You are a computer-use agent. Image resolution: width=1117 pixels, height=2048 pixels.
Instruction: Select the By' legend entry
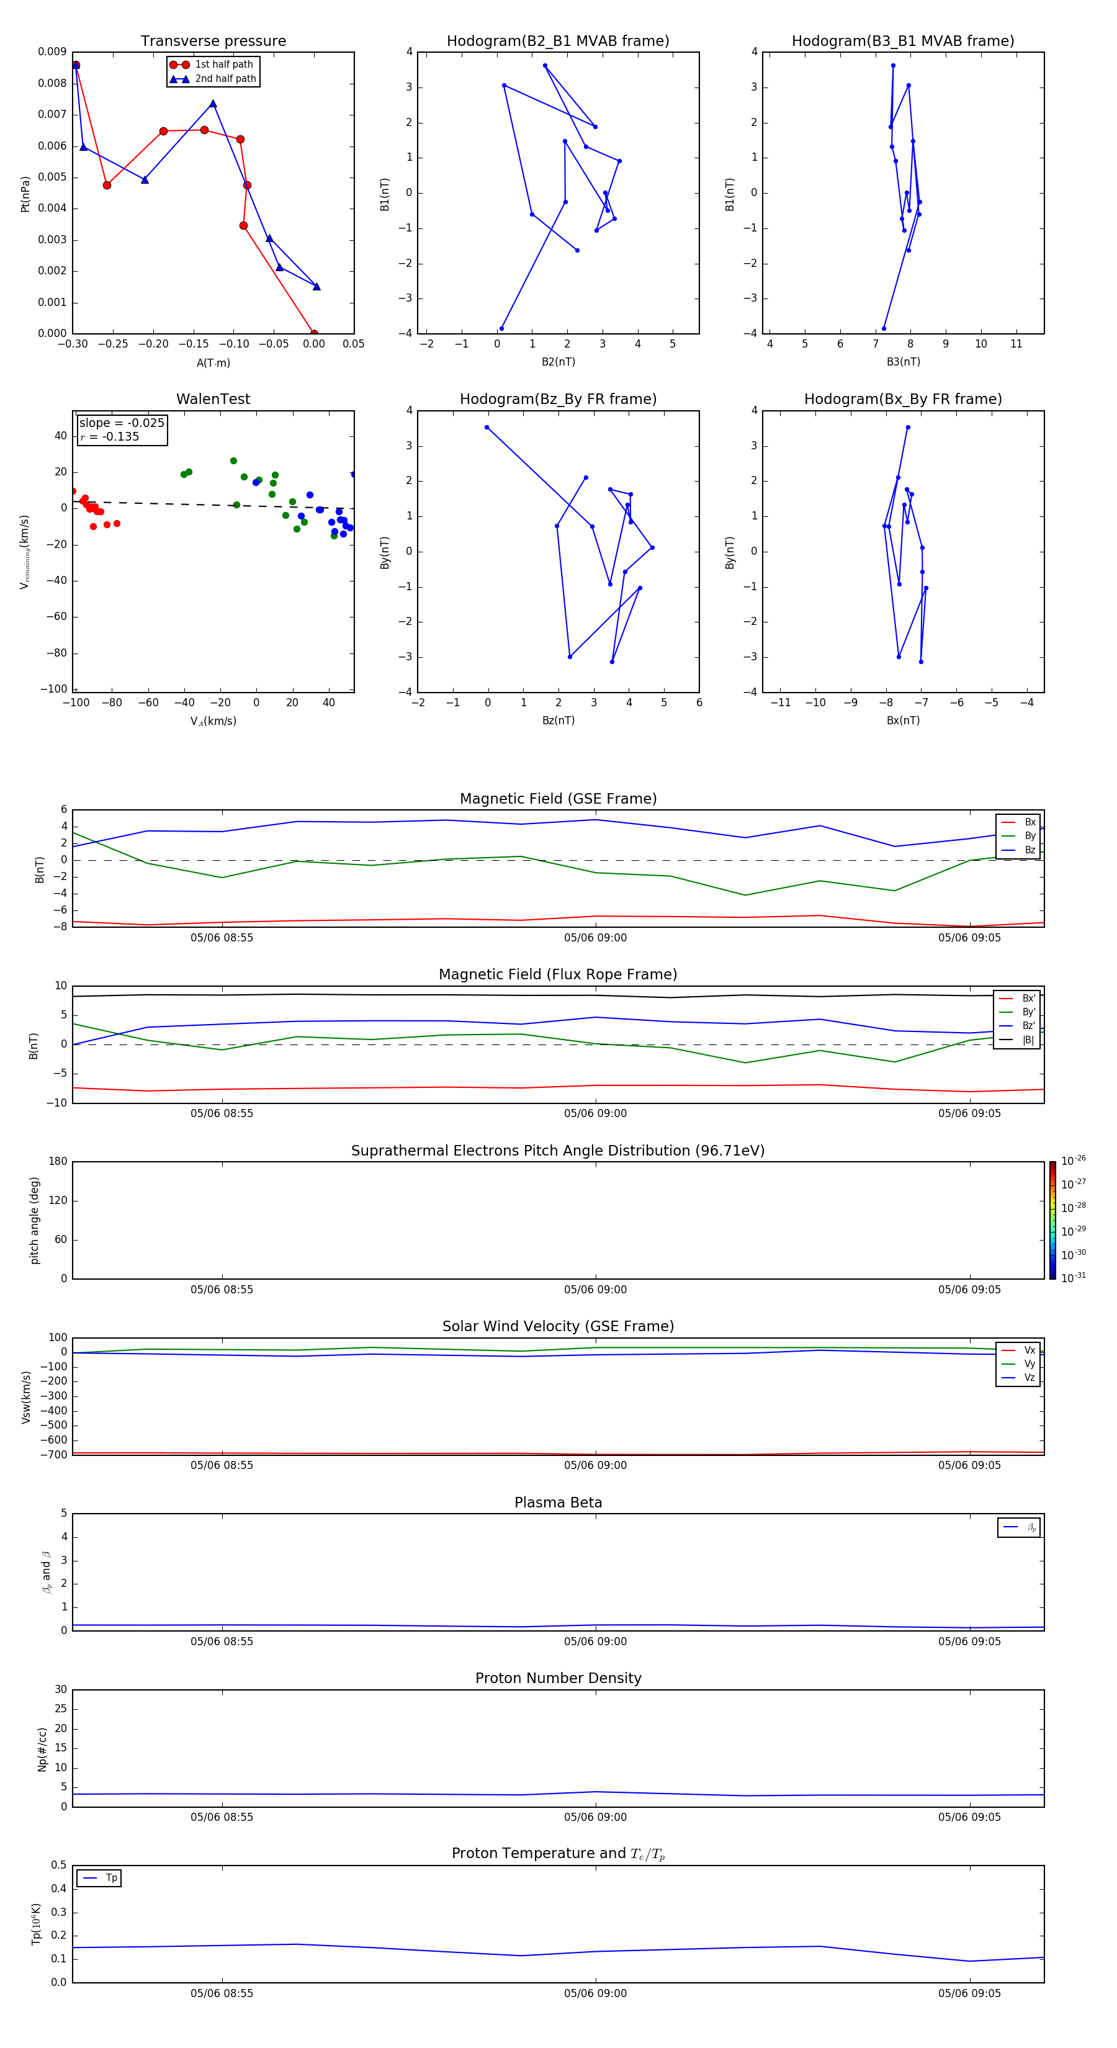click(1018, 1012)
